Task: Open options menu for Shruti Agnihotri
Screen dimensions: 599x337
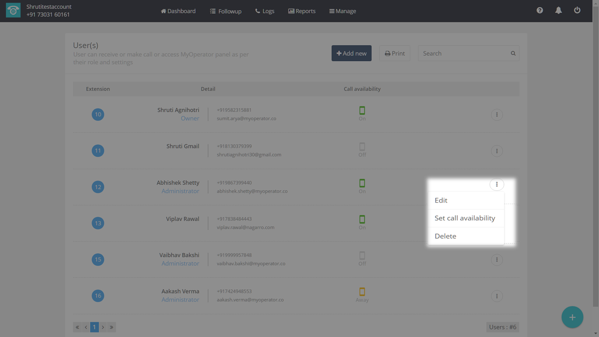Action: click(x=497, y=115)
